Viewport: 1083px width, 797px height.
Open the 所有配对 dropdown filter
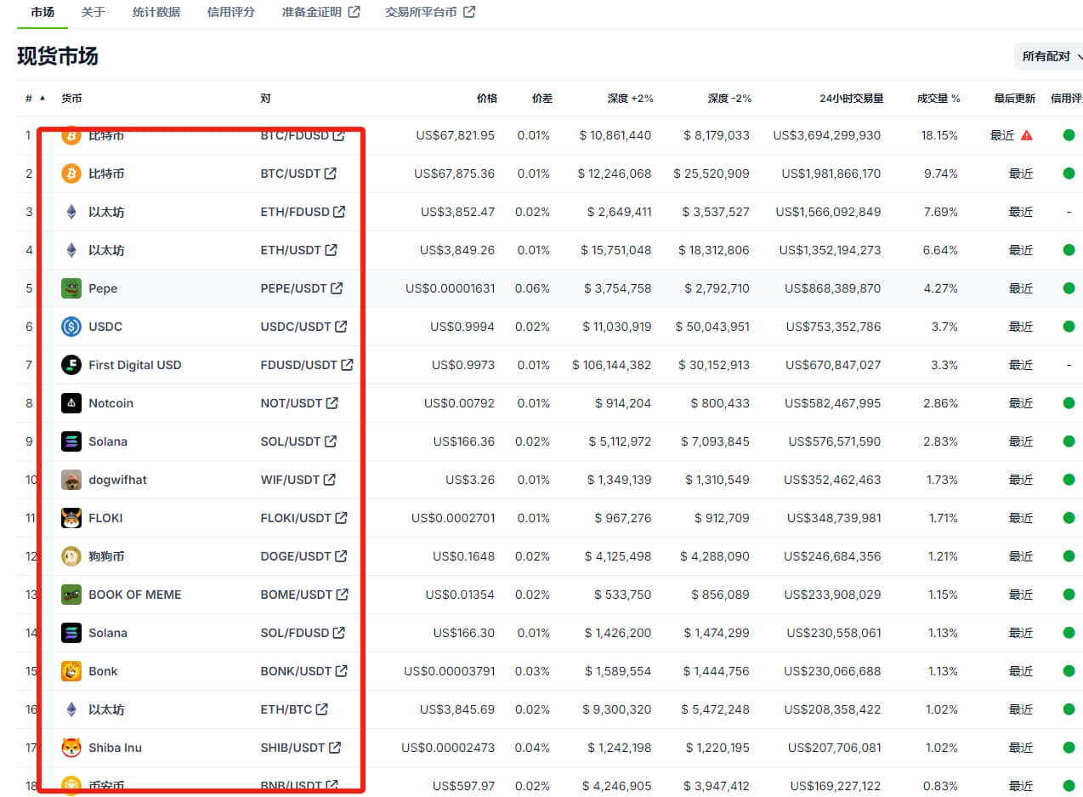coord(1049,56)
